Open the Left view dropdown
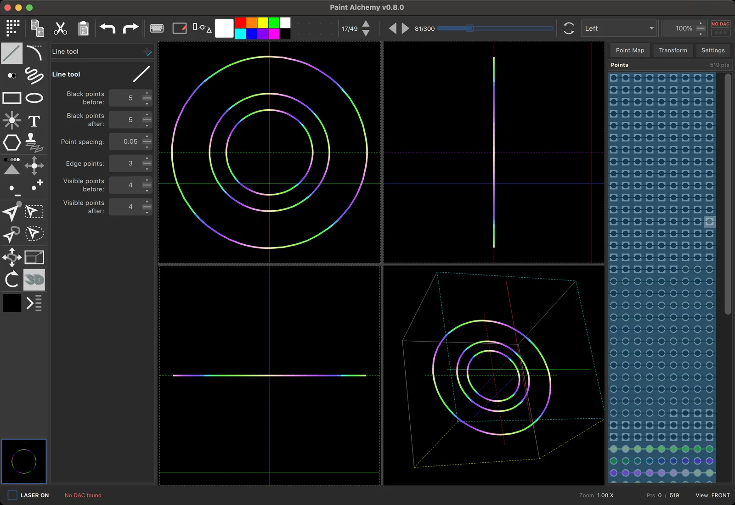735x505 pixels. (x=619, y=28)
